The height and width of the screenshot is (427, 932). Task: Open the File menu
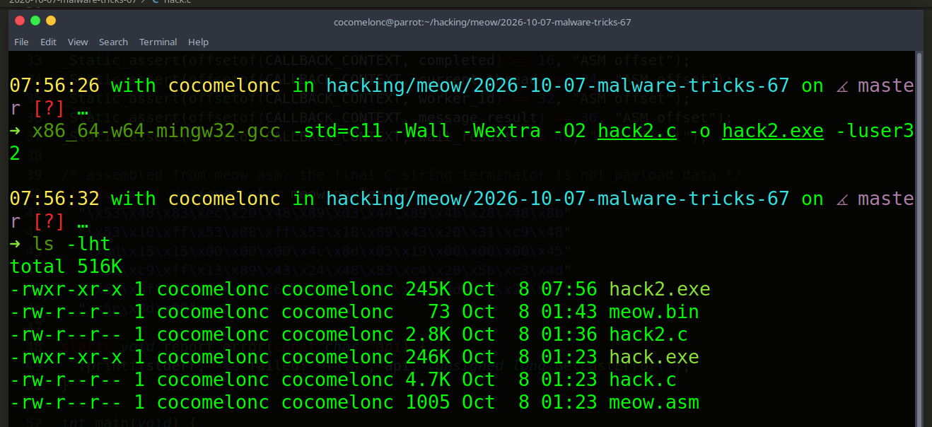(x=21, y=42)
